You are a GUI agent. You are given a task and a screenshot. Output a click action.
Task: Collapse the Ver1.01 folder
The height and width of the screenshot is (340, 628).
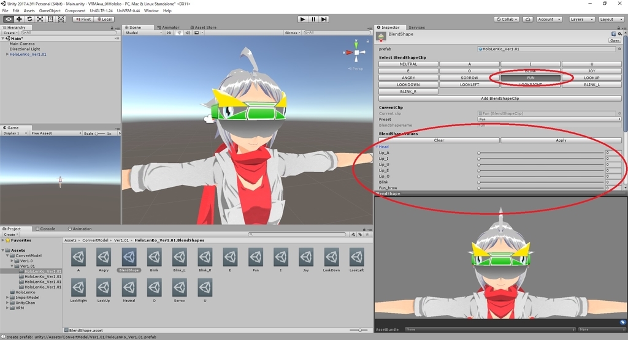tap(12, 266)
